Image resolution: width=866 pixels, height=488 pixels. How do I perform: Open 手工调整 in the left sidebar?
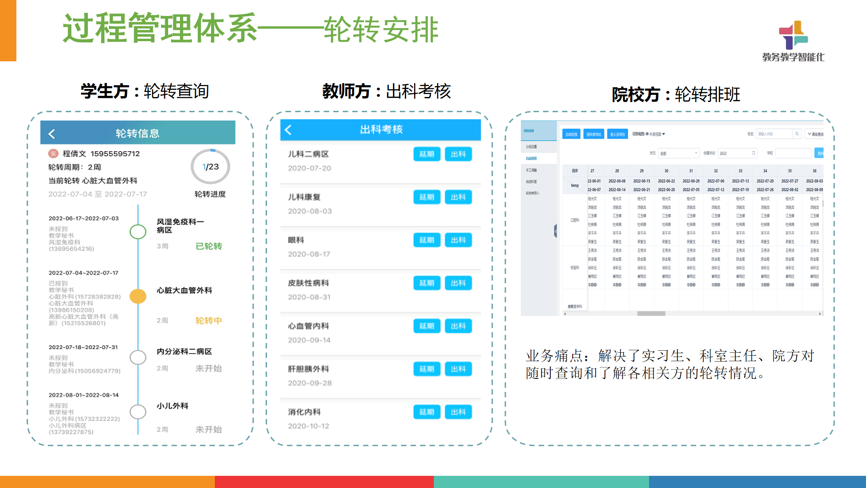531,170
